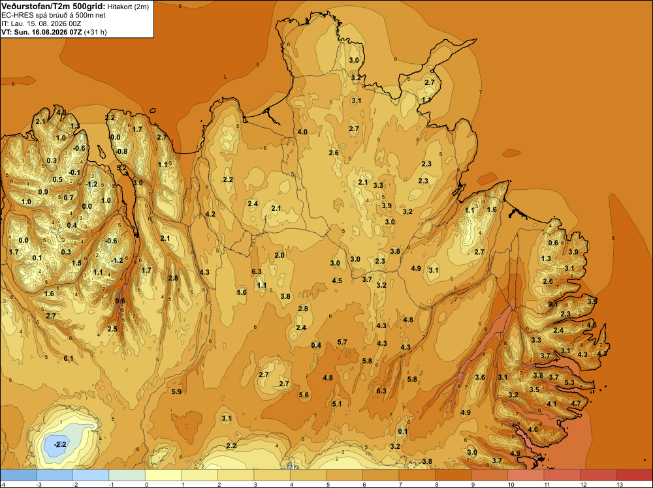Click the 5.2 temperature value
Viewport: 653px width, 488px height.
(121, 168)
